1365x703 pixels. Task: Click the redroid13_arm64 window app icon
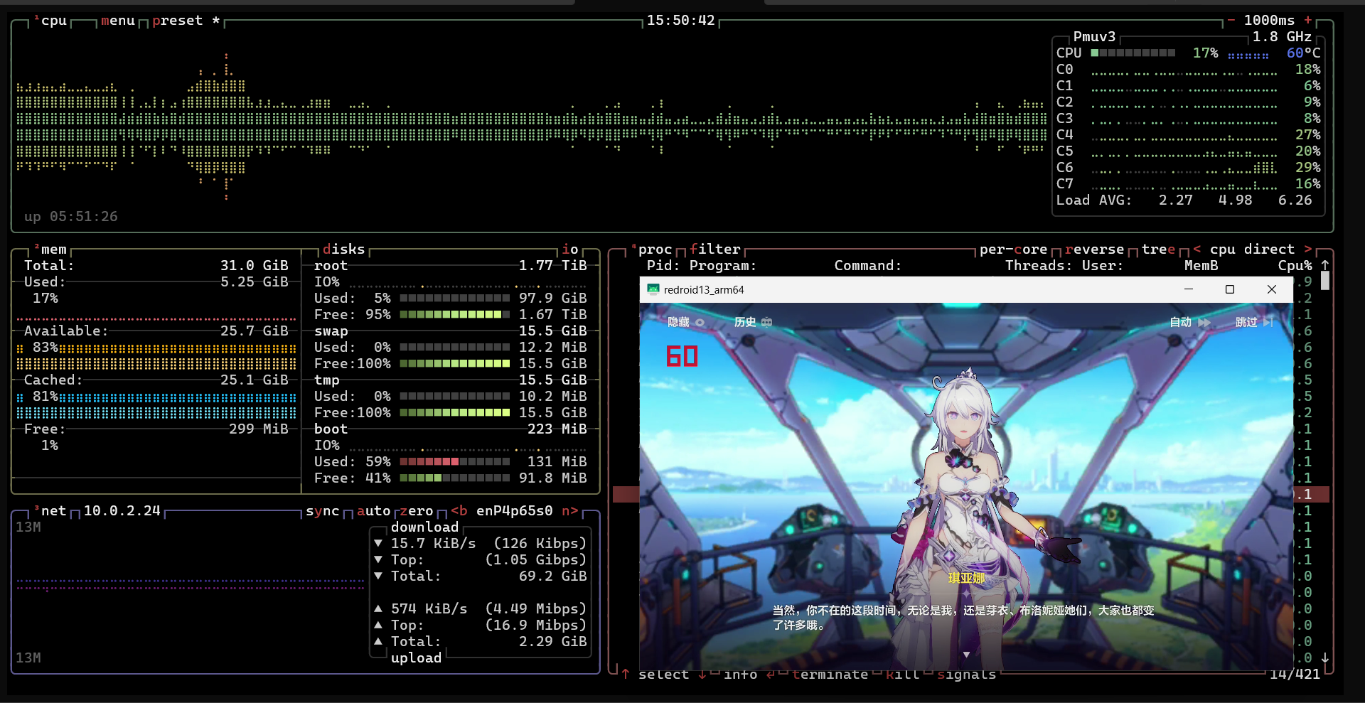653,289
